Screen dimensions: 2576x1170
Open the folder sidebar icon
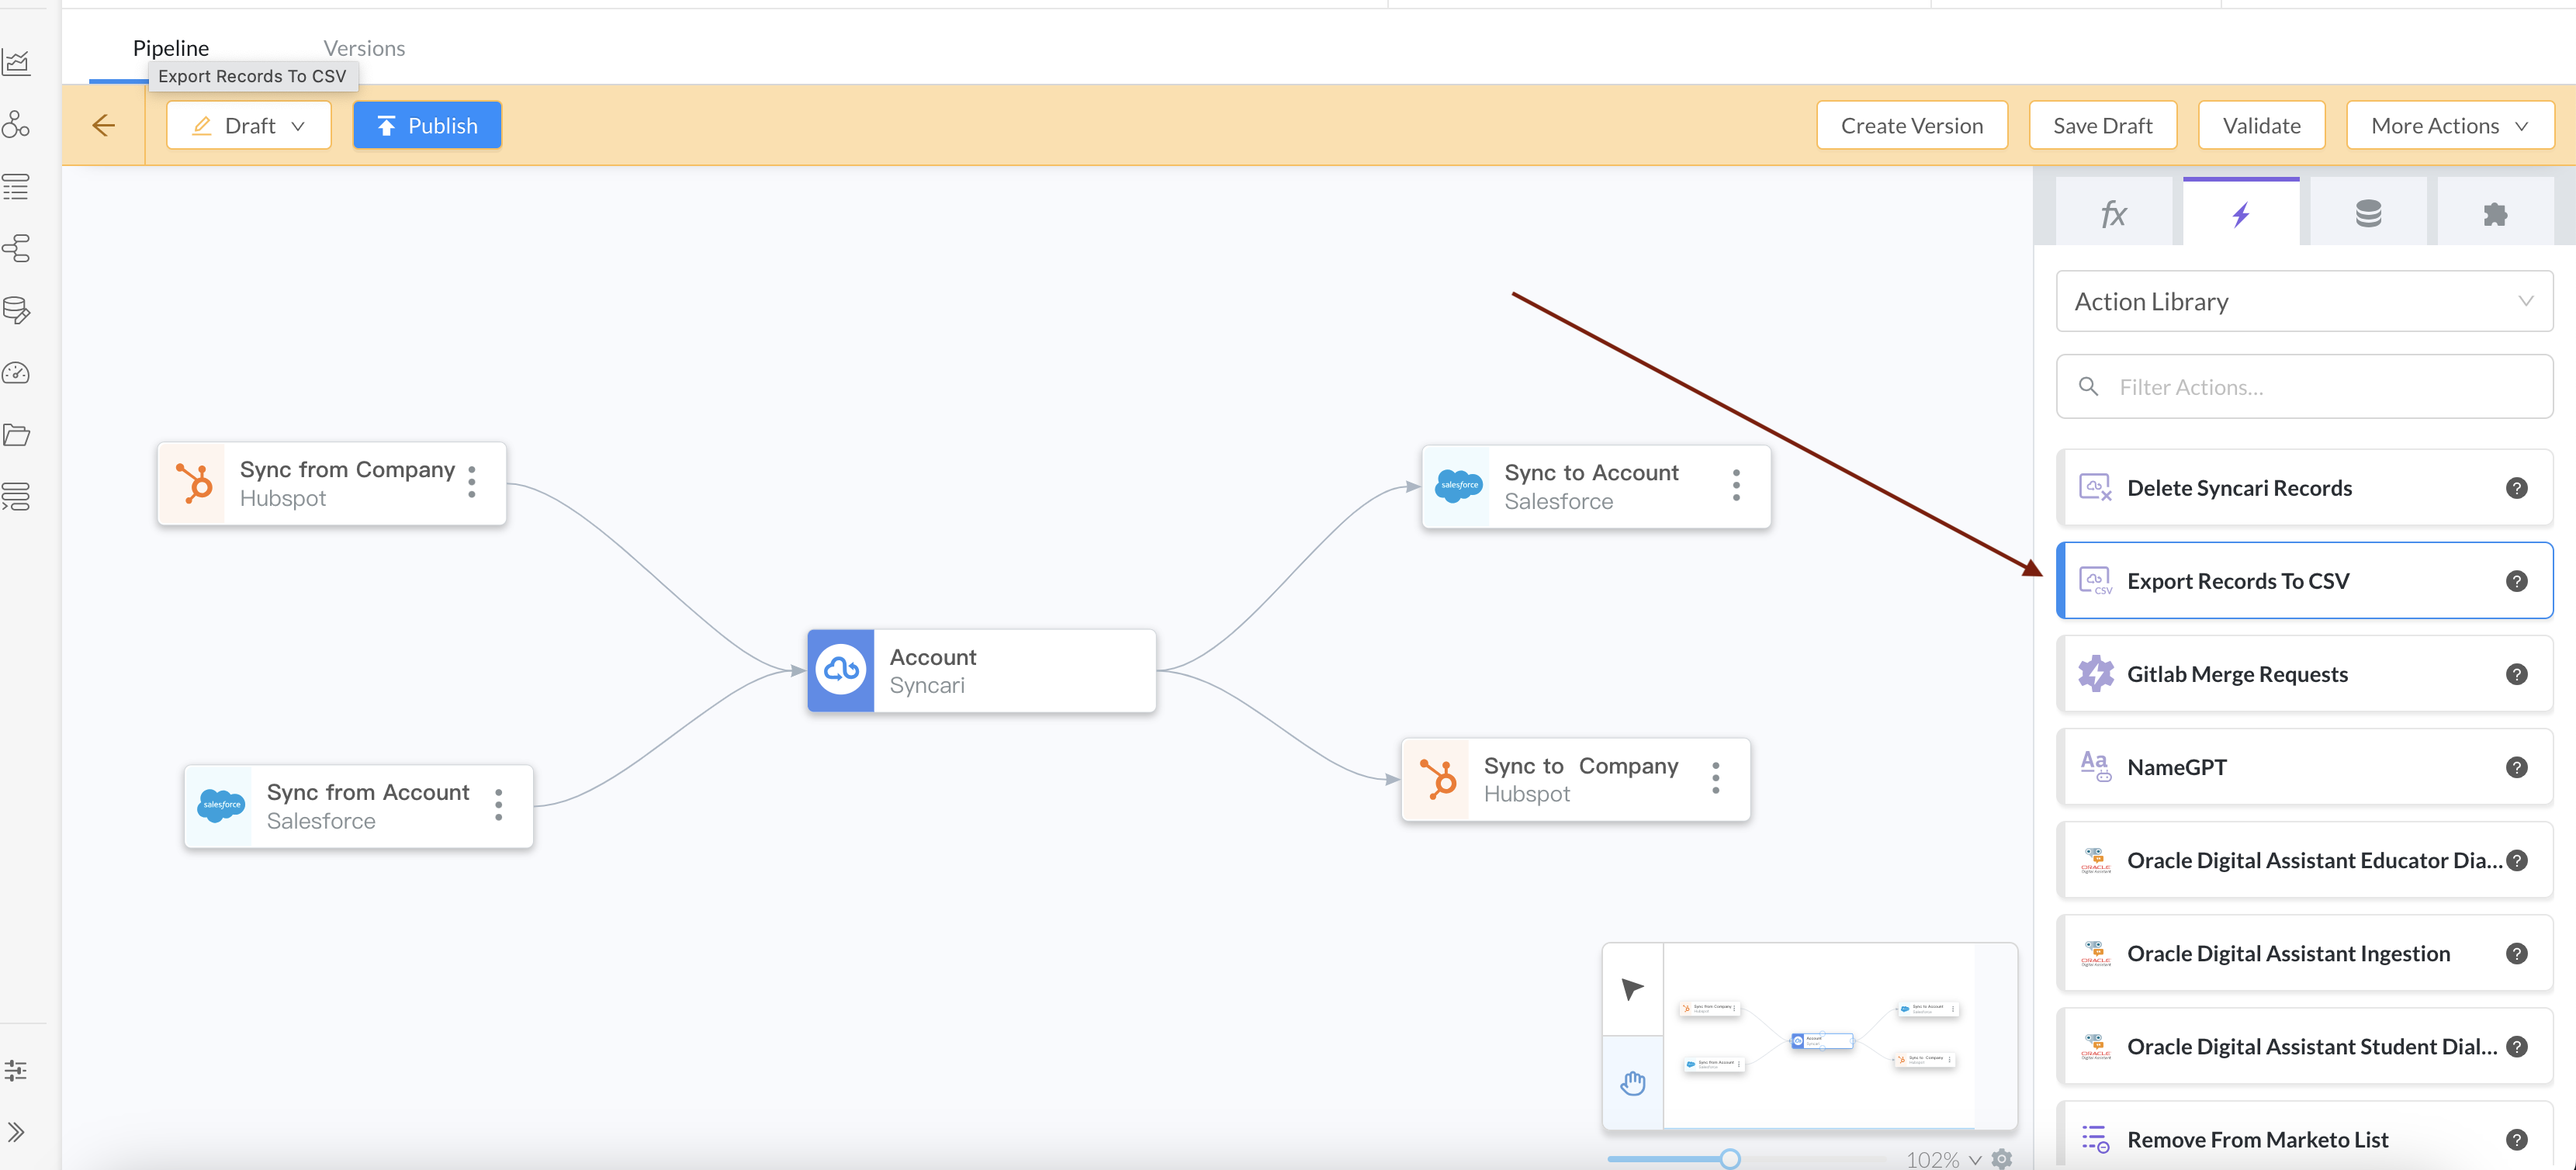click(x=16, y=434)
